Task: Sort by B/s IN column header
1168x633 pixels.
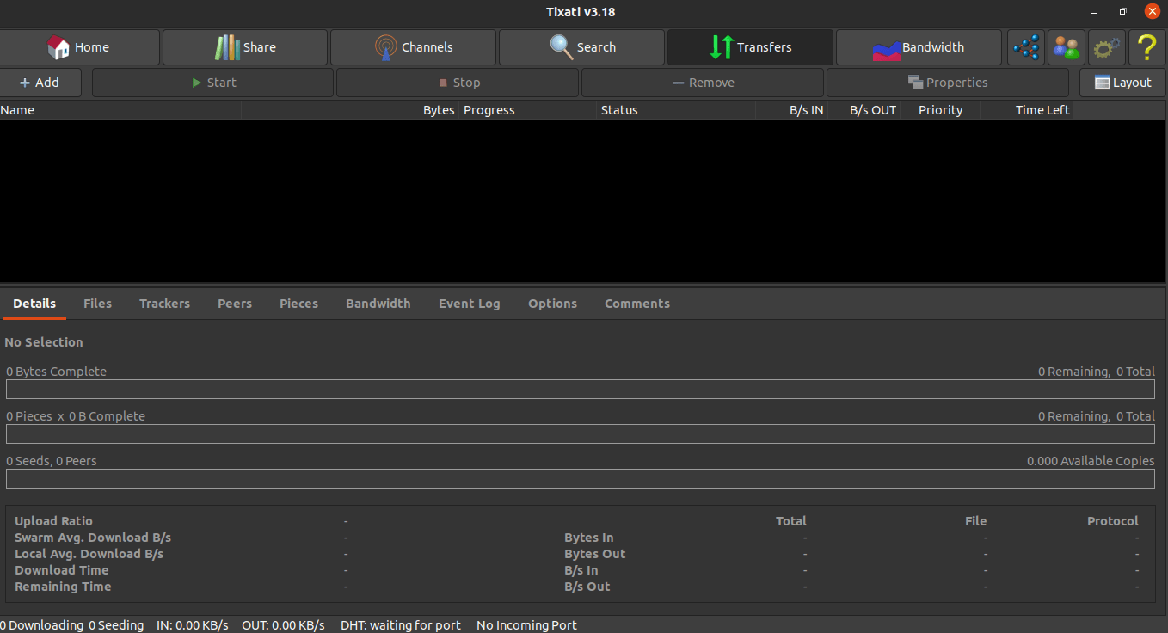Action: pyautogui.click(x=791, y=110)
